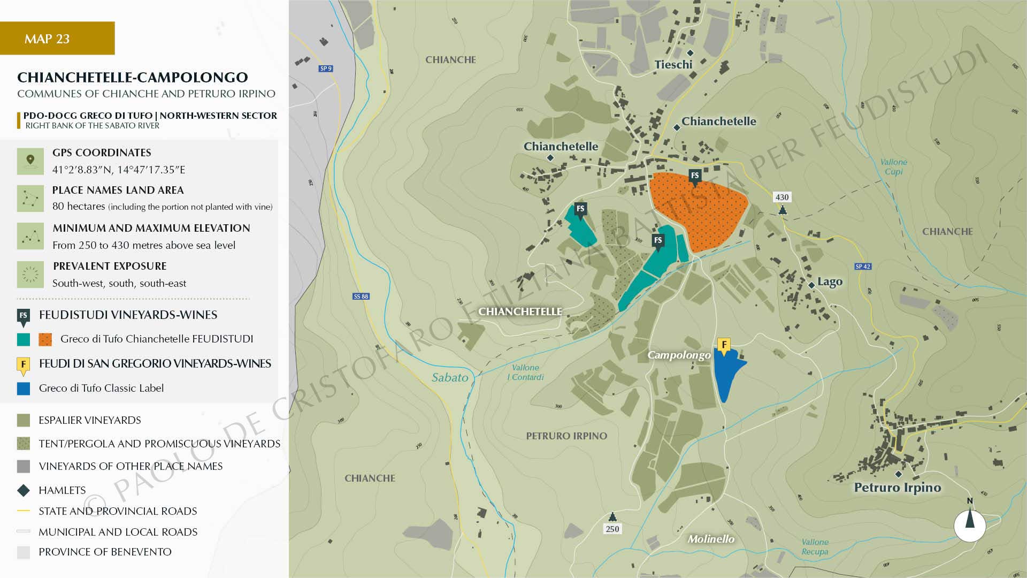Viewport: 1027px width, 578px height.
Task: Click the FS marker on orange vineyard
Action: 695,177
